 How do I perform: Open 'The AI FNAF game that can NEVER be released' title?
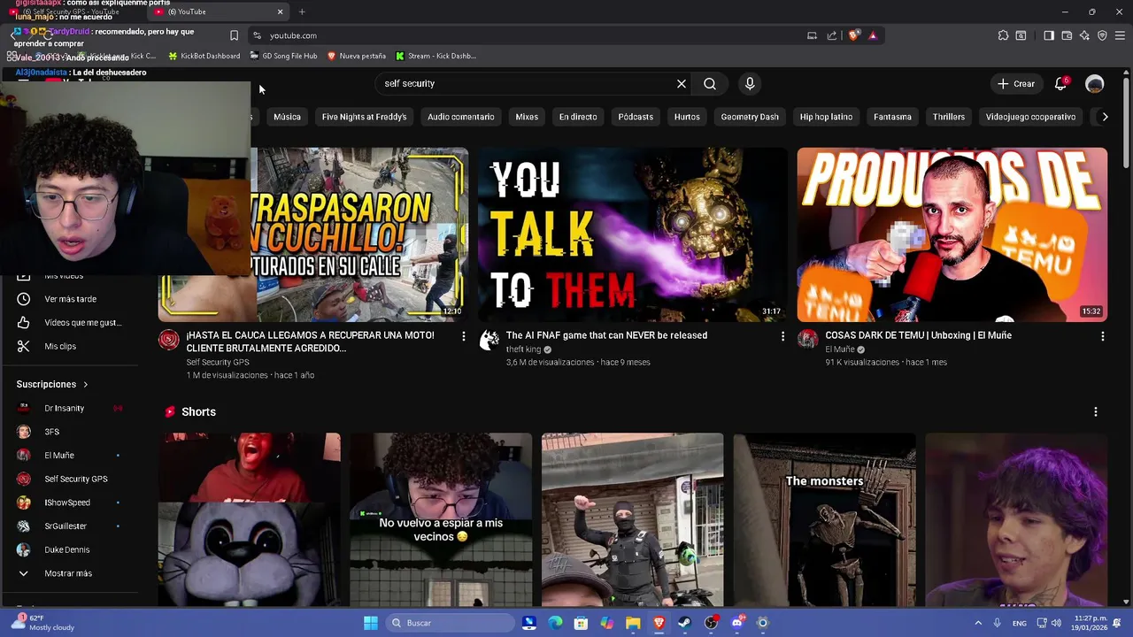tap(606, 335)
